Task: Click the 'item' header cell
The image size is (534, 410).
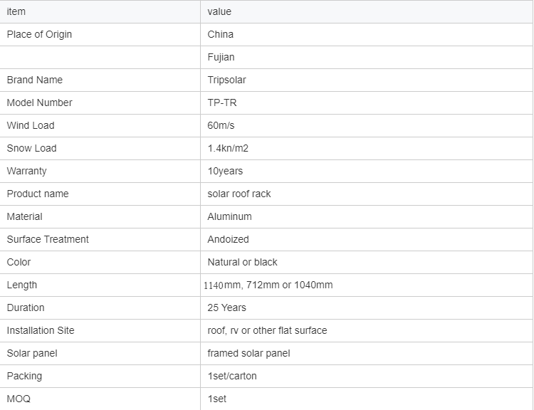Action: 16,11
